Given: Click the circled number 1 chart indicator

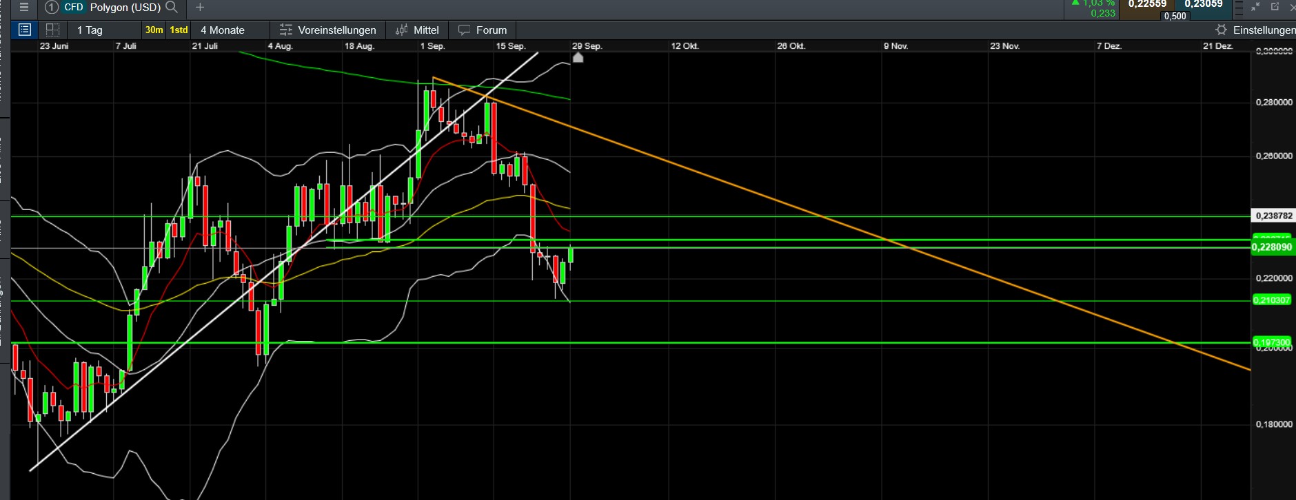Looking at the screenshot, I should 51,8.
